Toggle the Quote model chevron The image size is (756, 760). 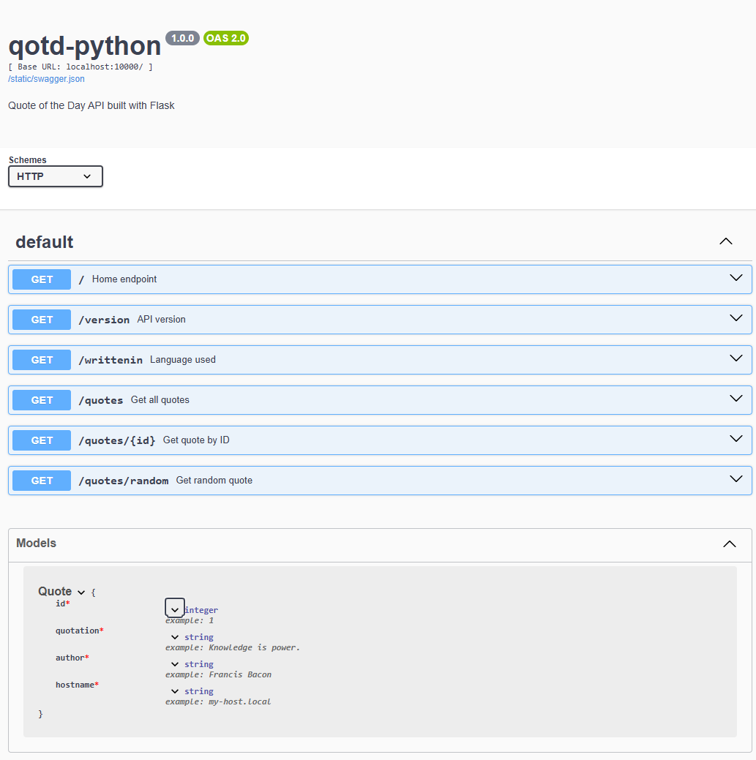[81, 592]
